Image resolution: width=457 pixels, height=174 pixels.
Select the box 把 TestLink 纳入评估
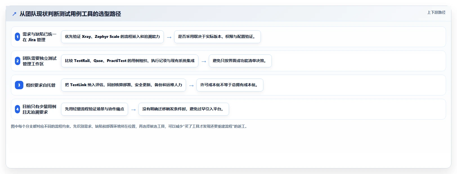[x=124, y=85]
